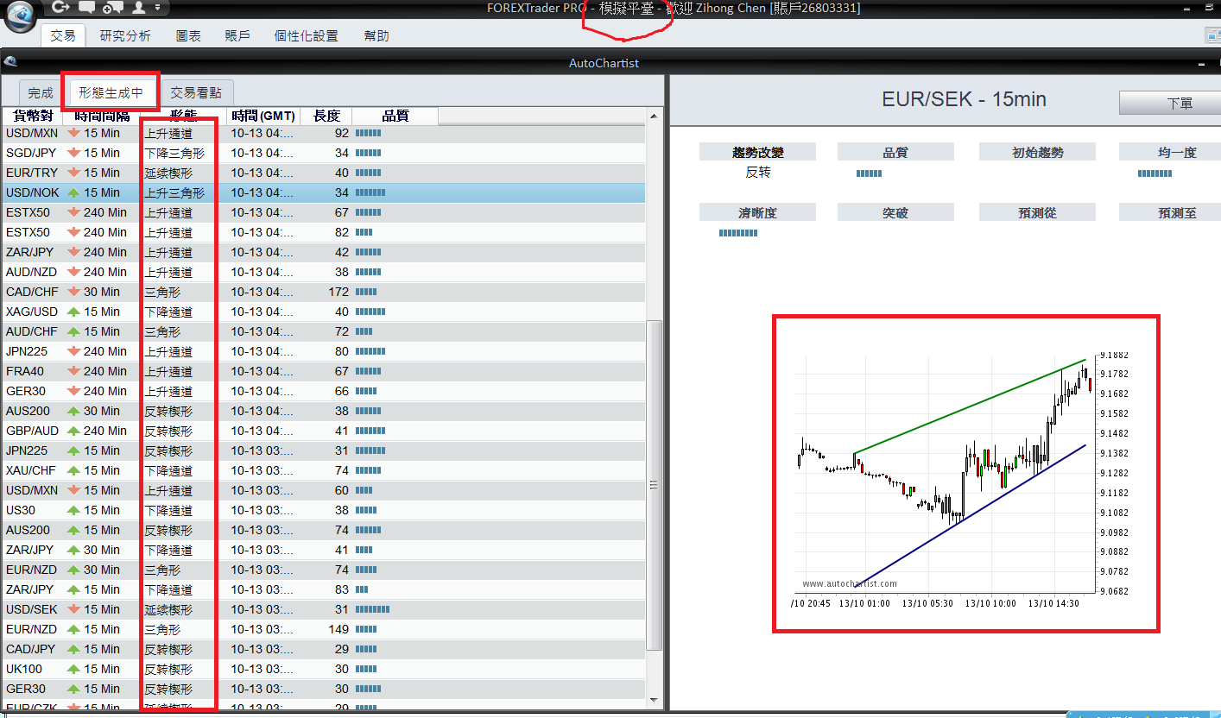Click the scrollbar up arrow of pattern list
This screenshot has width=1221, height=718.
coord(655,116)
